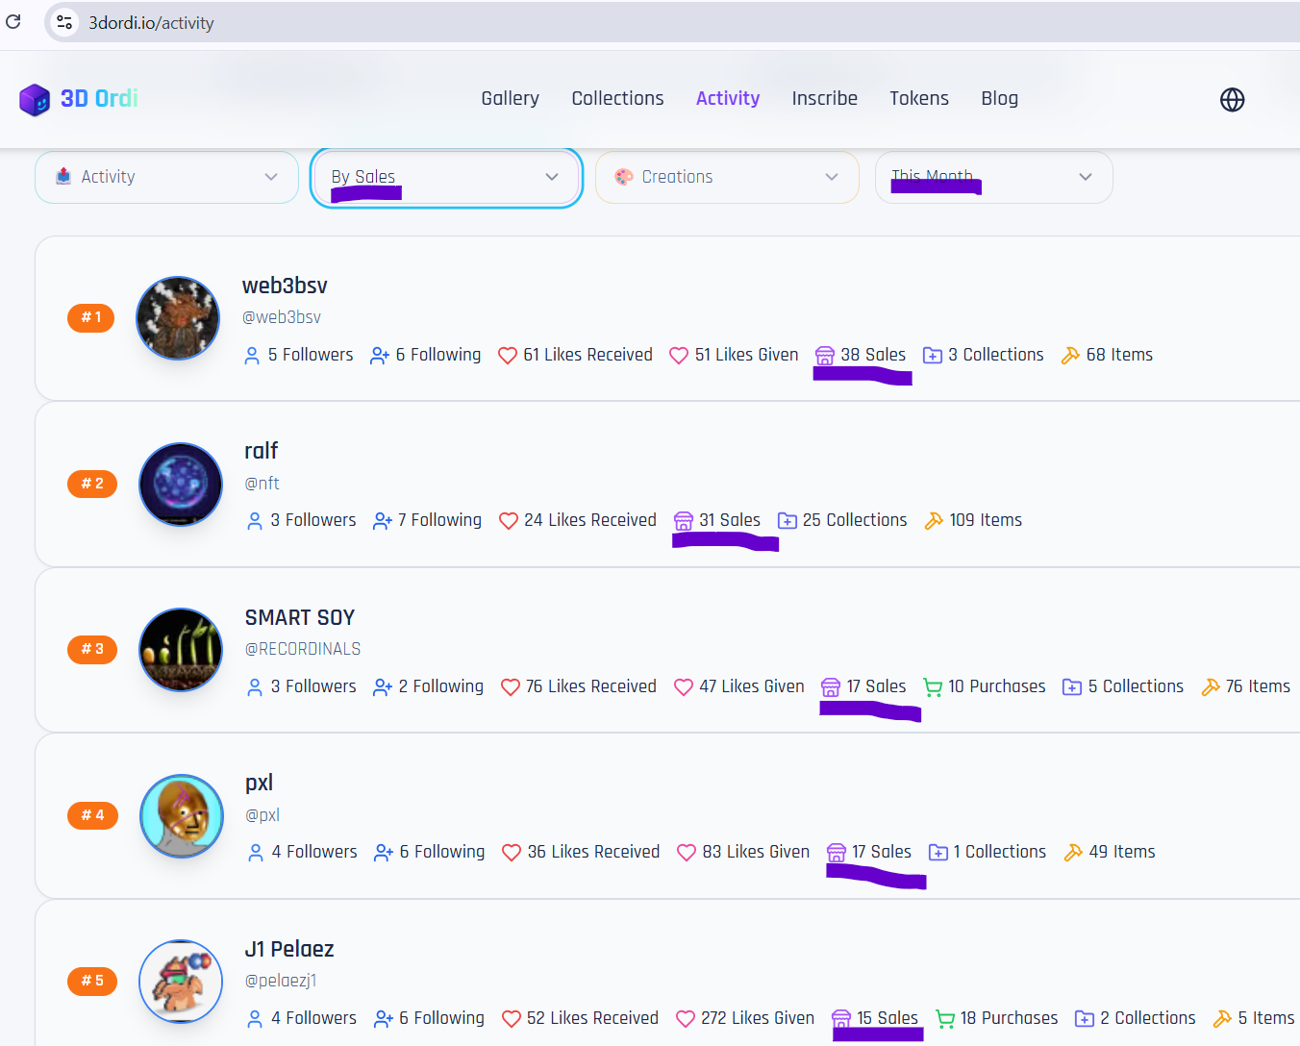Click the collections folder icon for ralf

coord(787,521)
